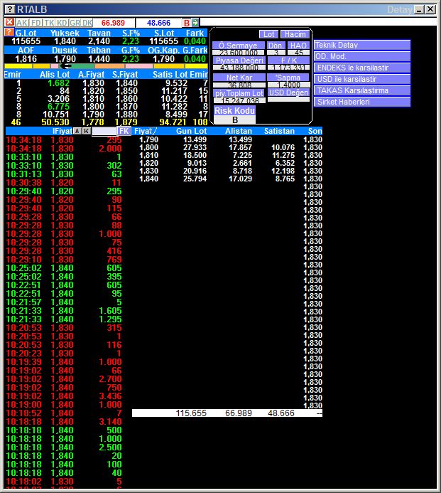Click the 66.989 value in the top bar

point(113,23)
